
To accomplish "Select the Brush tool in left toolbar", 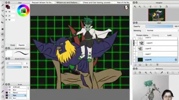I will (3, 5).
